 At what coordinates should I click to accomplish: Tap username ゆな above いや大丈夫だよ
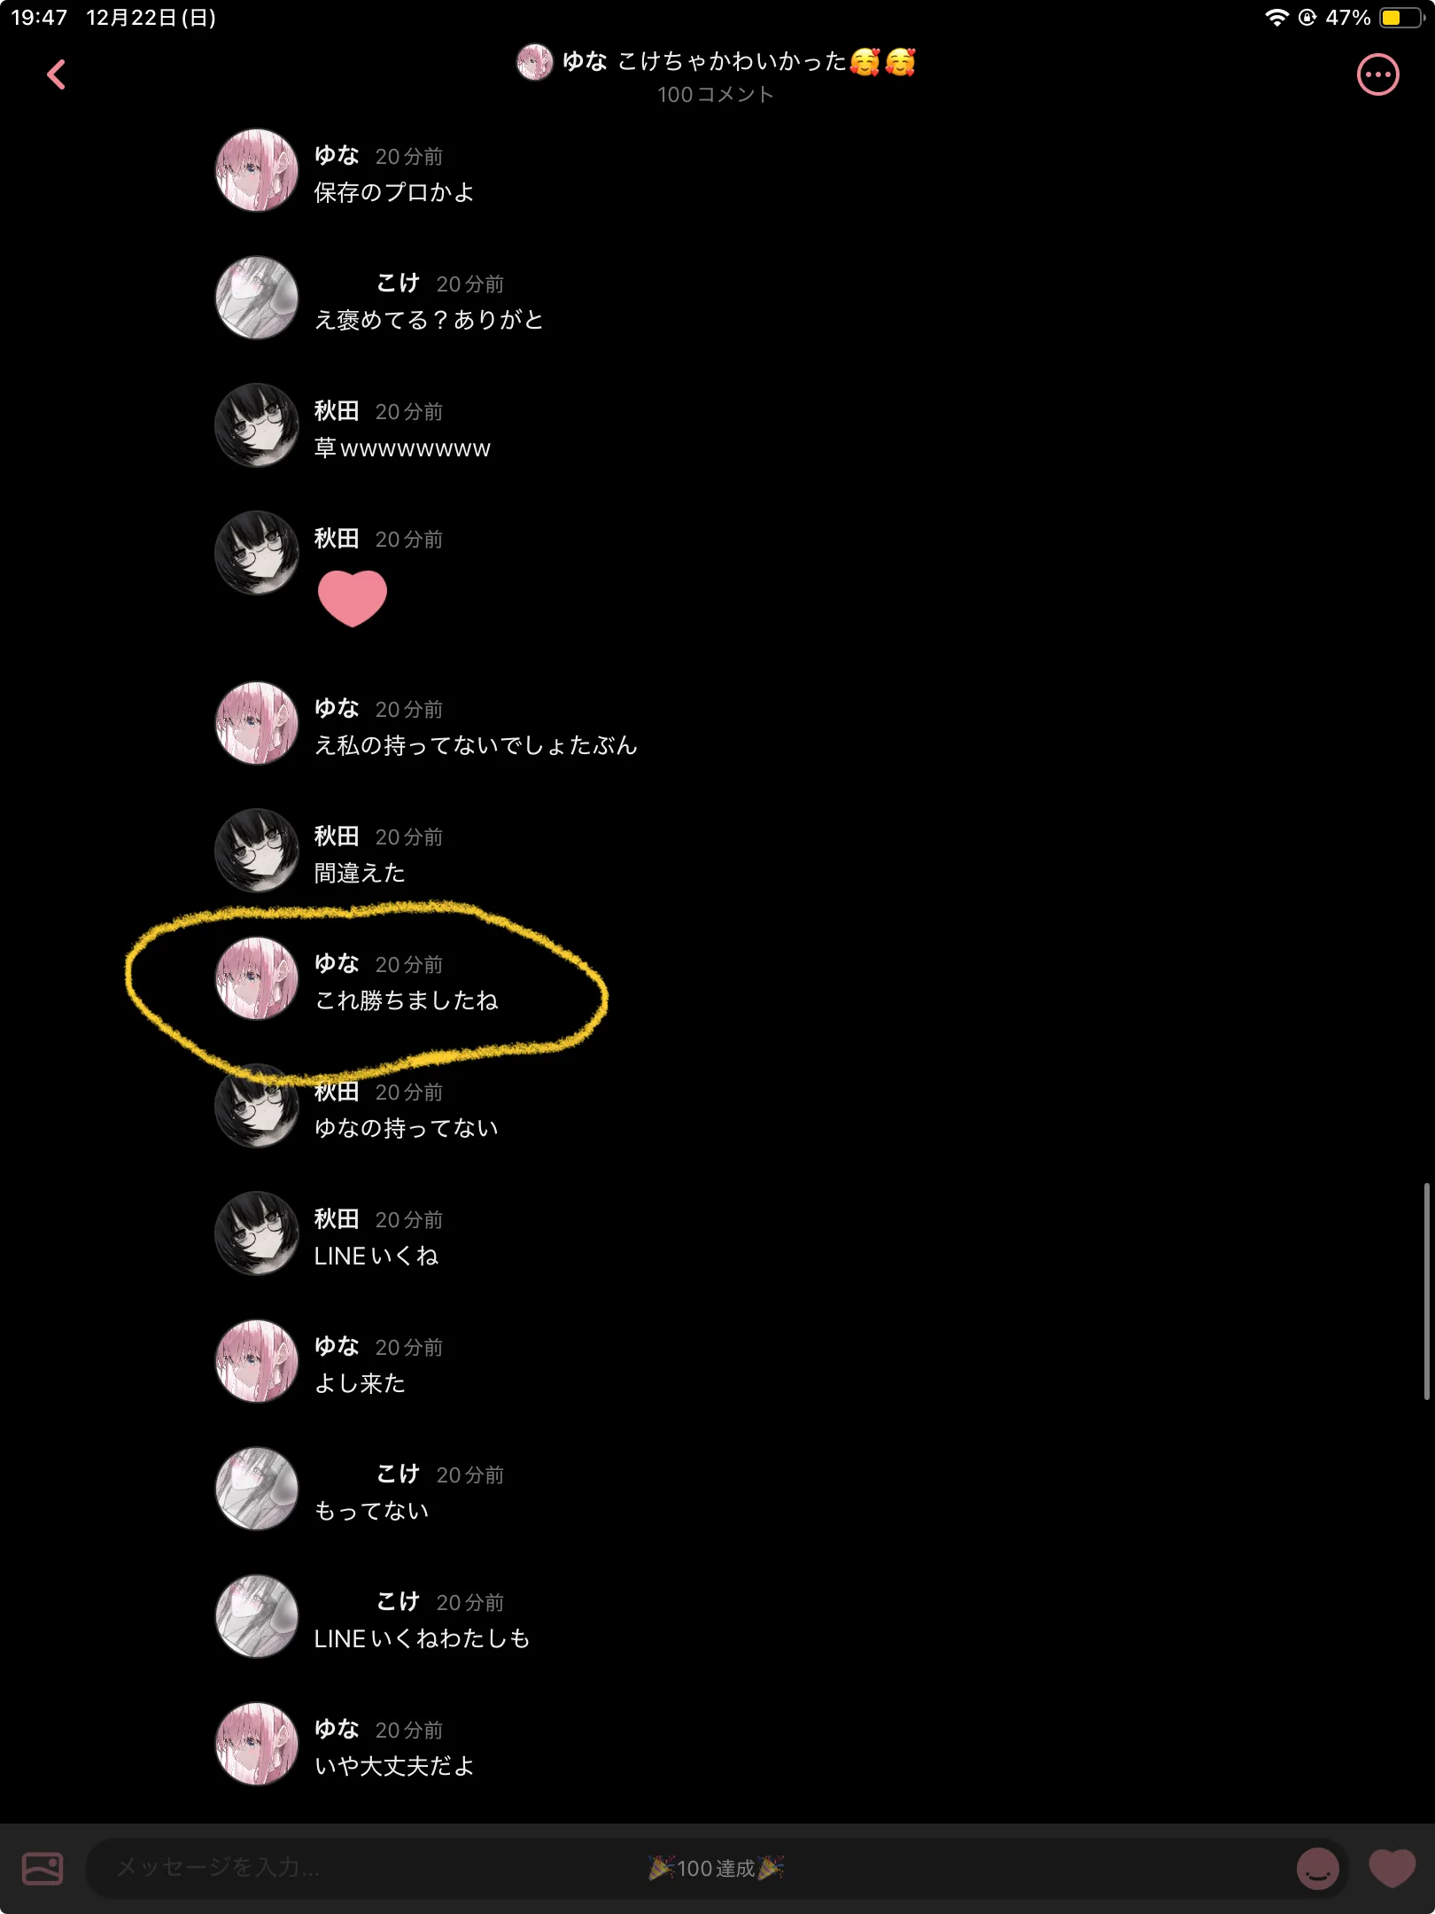point(337,1729)
